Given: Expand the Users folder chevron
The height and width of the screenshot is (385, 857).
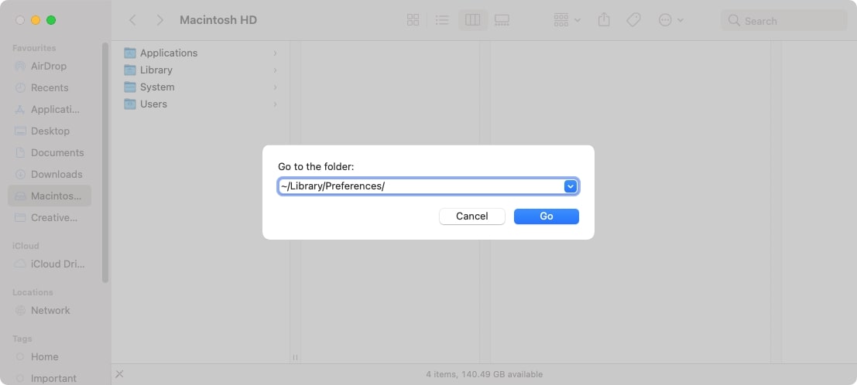Looking at the screenshot, I should point(275,104).
